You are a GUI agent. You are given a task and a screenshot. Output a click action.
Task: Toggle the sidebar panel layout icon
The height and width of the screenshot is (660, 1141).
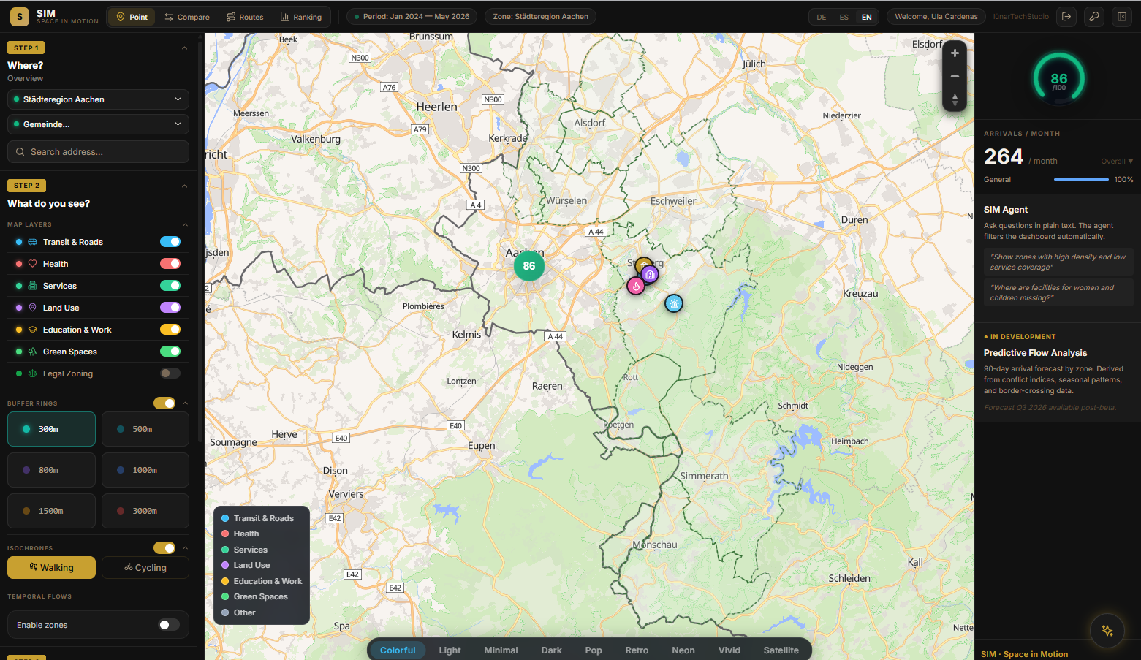point(1122,16)
